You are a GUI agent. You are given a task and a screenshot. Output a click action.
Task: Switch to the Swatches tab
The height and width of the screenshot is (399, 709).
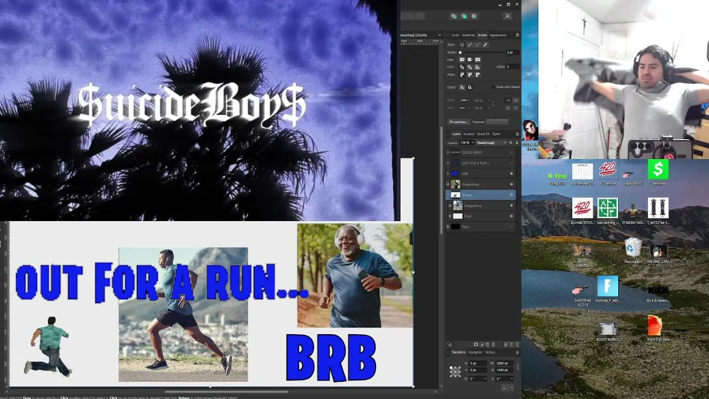coord(469,35)
